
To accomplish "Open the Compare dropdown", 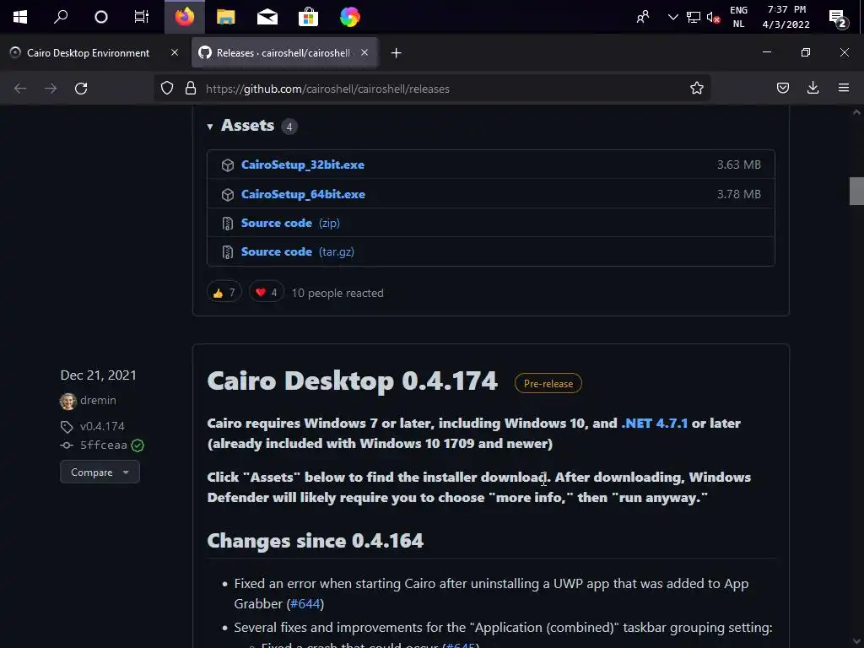I will (x=100, y=472).
